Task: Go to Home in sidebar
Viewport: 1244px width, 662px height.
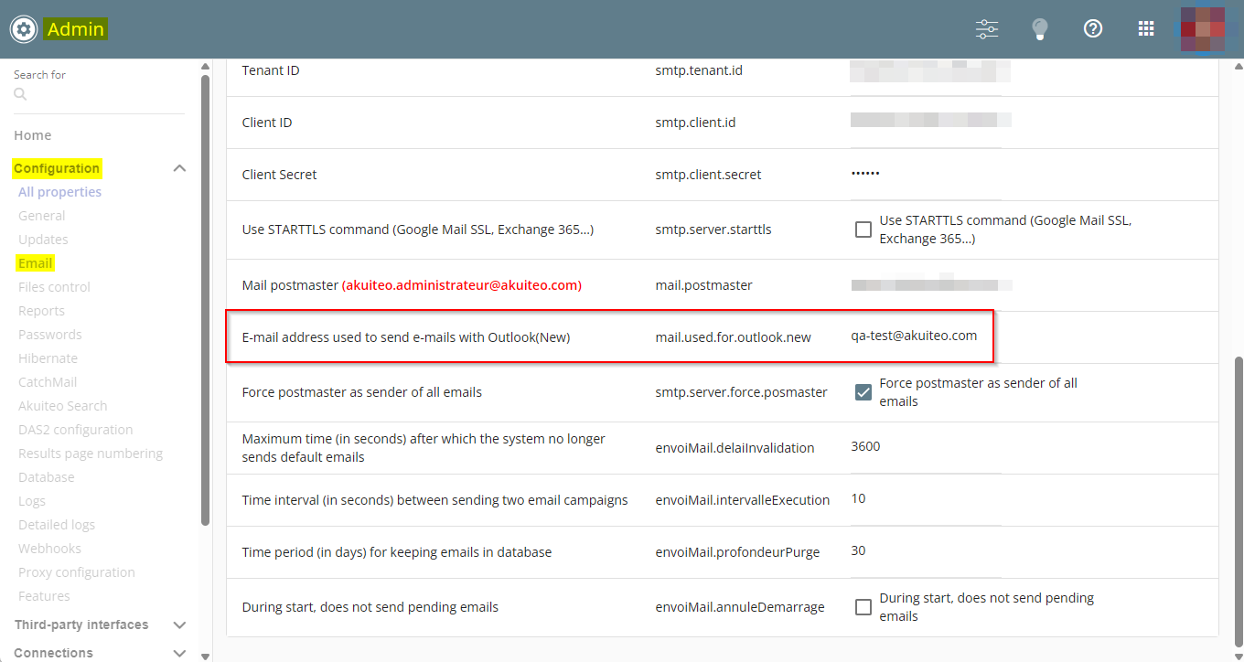Action: coord(33,135)
